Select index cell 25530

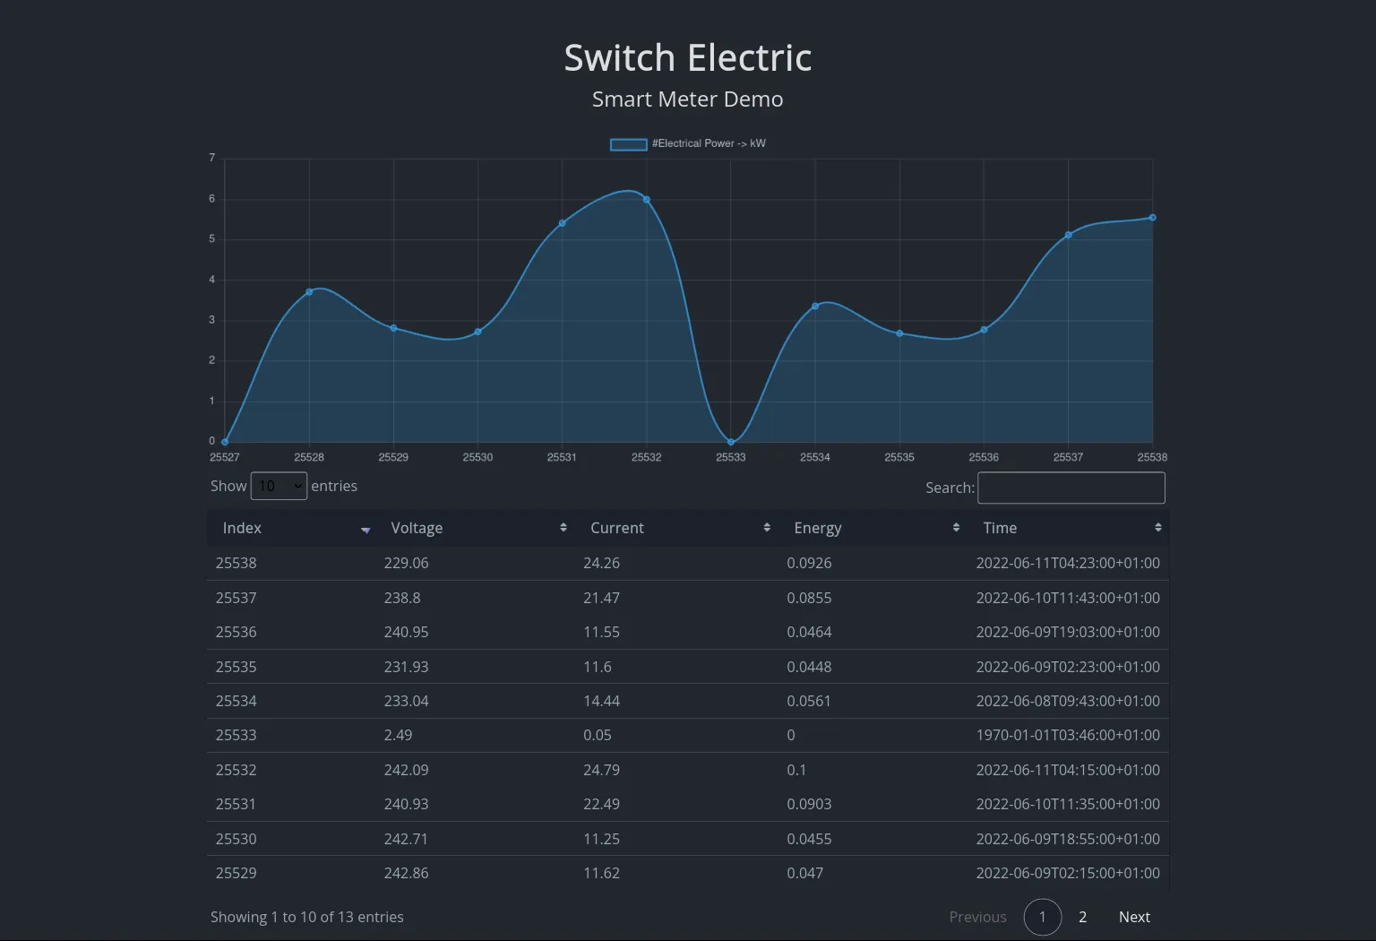(x=236, y=839)
